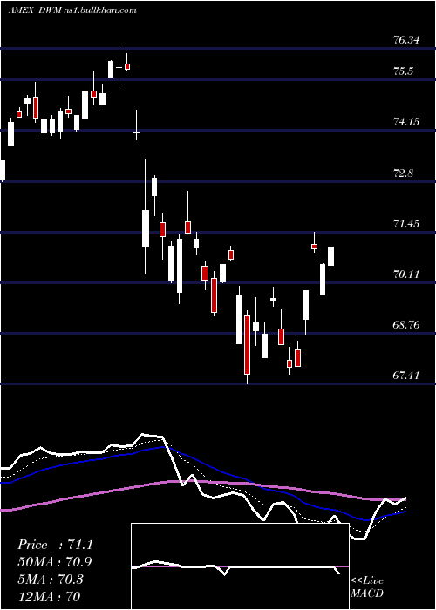
Task: Click the 72.8 price level label
Action: (x=404, y=173)
